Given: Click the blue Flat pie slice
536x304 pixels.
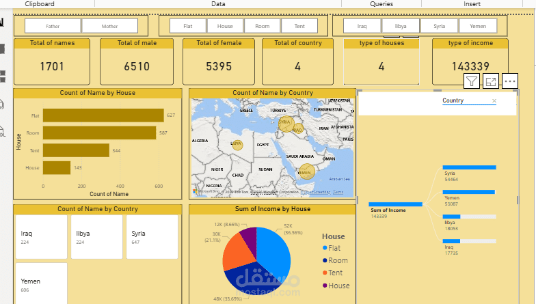Looking at the screenshot, I should pos(275,254).
